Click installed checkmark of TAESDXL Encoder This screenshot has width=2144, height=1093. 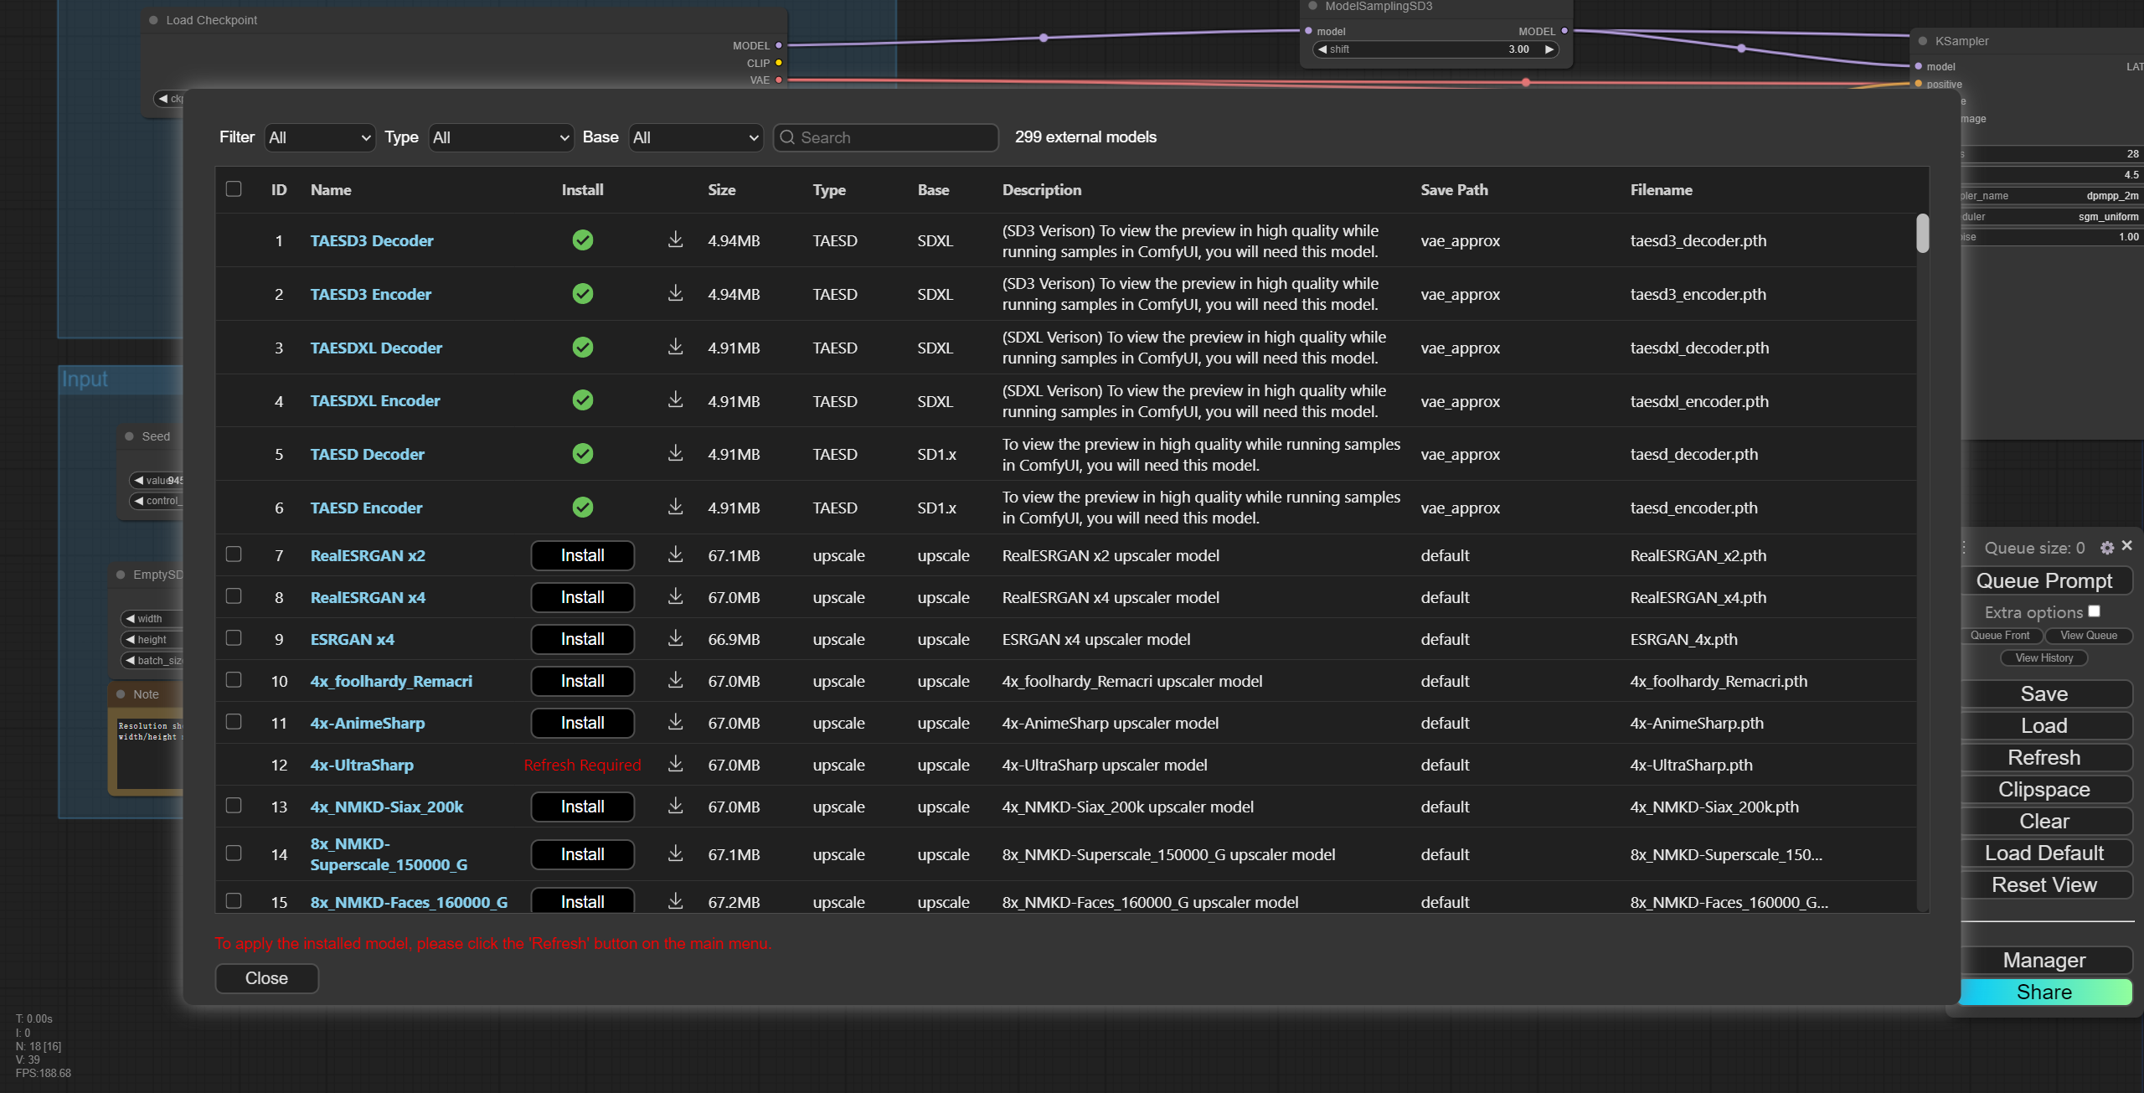[583, 401]
